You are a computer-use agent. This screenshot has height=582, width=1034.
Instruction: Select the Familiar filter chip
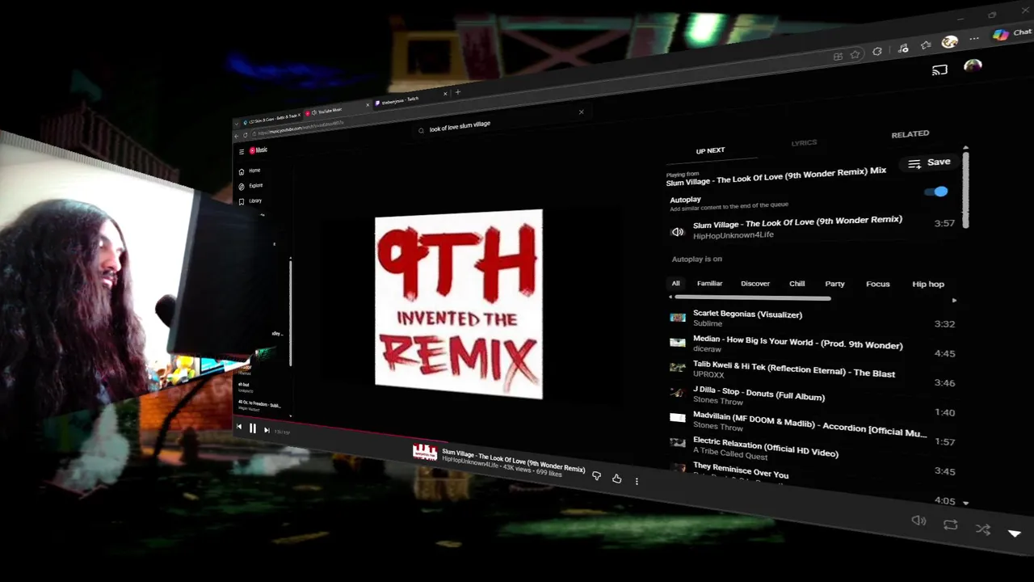pyautogui.click(x=709, y=284)
